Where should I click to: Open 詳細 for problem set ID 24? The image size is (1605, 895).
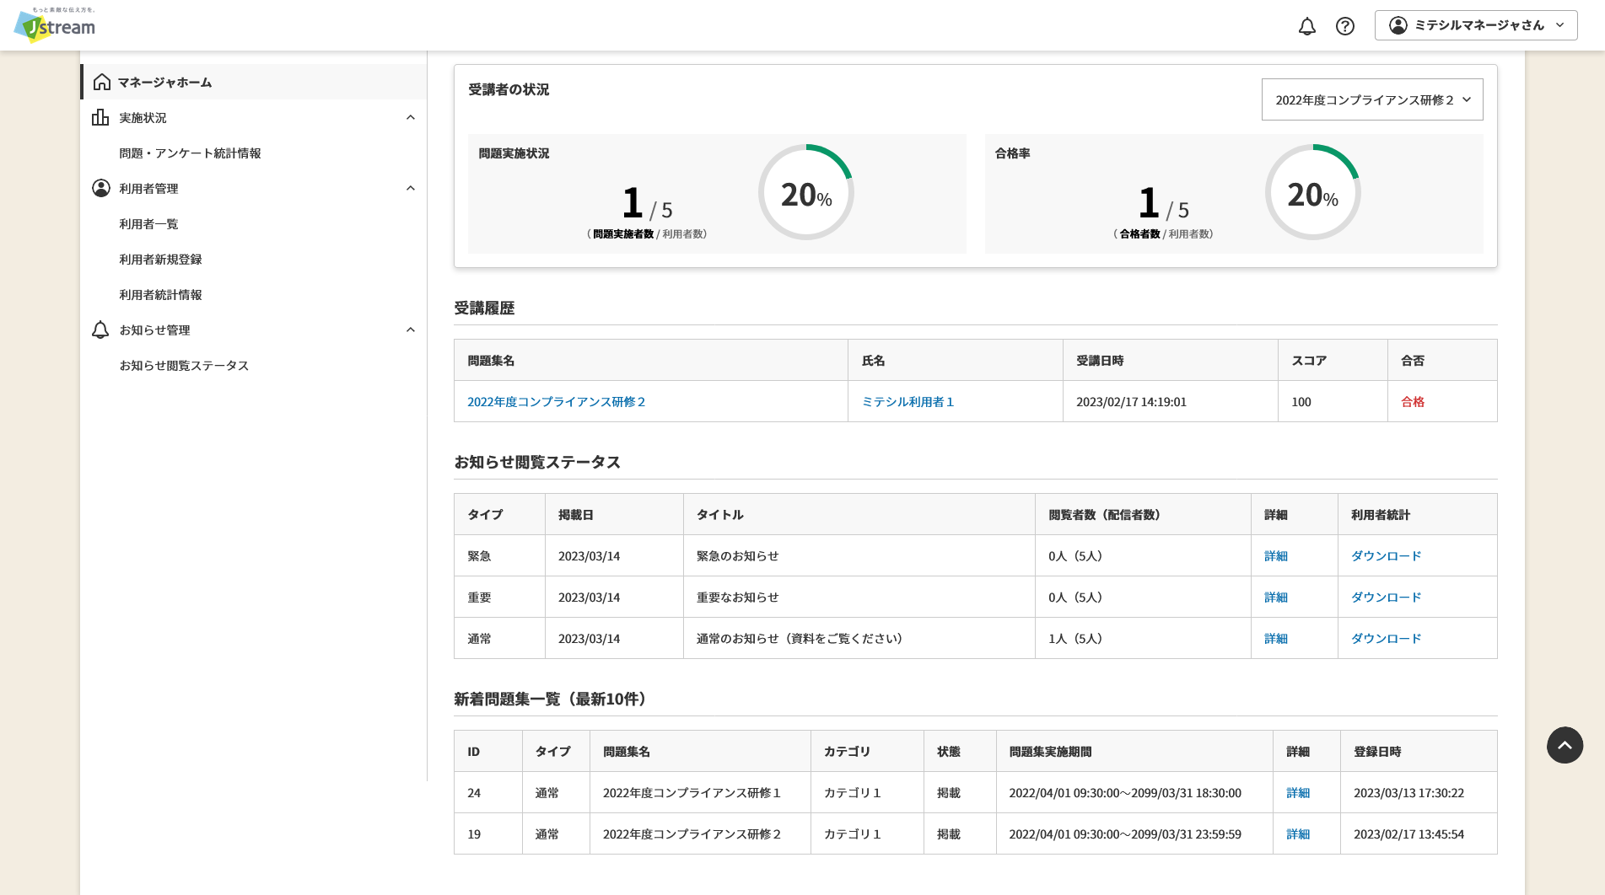pos(1298,793)
